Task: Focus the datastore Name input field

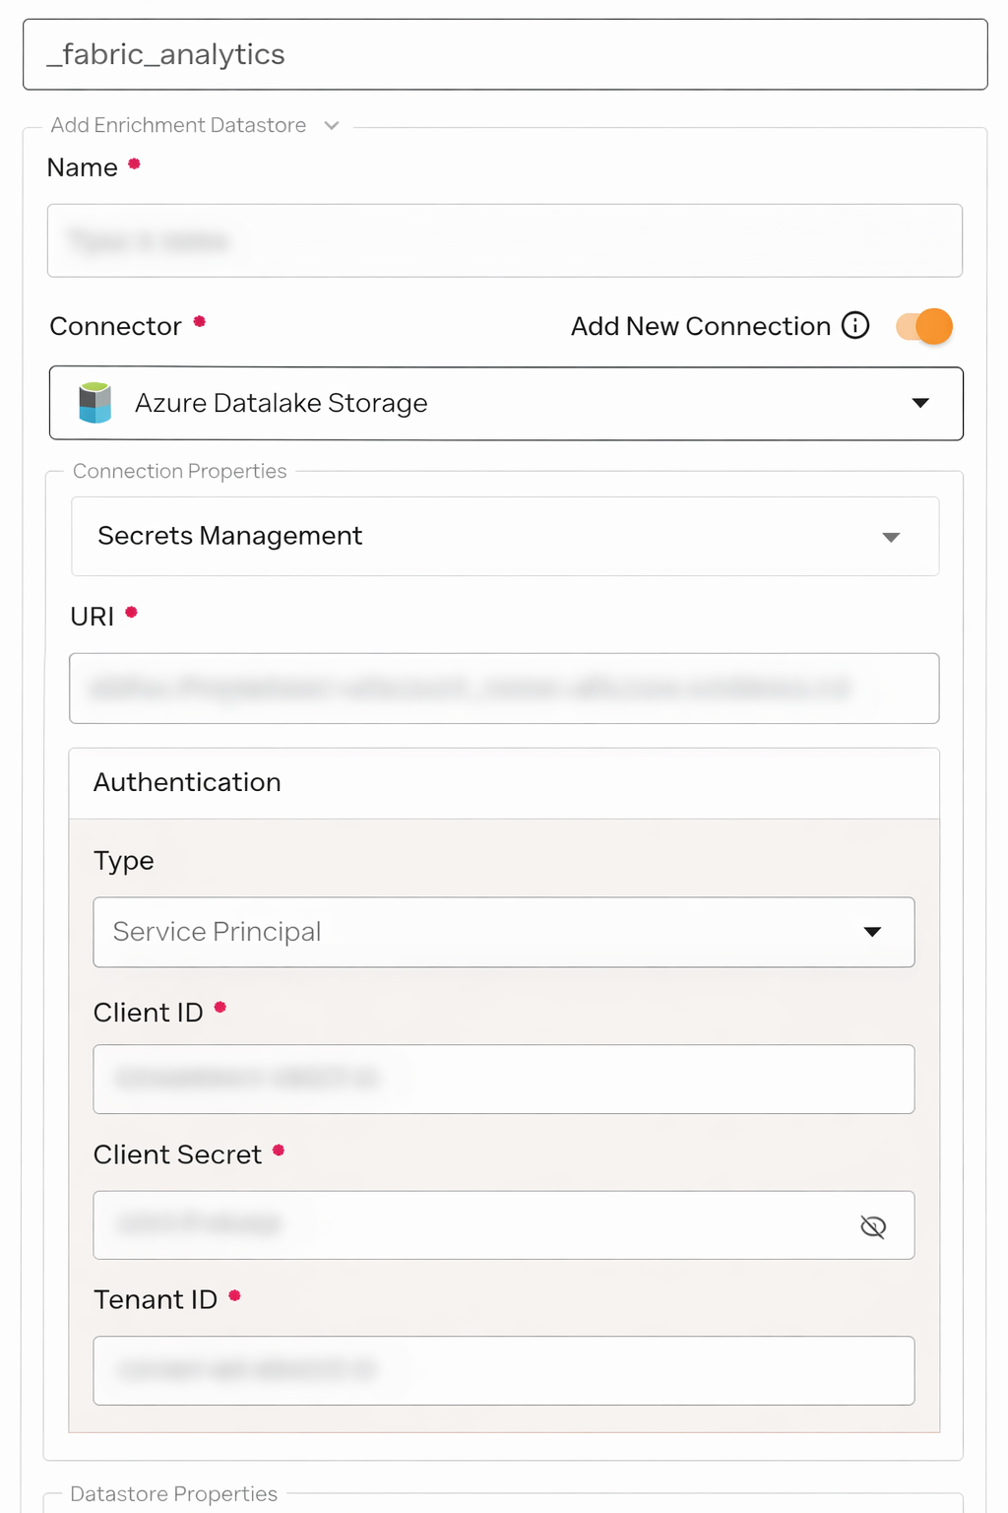Action: [x=504, y=240]
